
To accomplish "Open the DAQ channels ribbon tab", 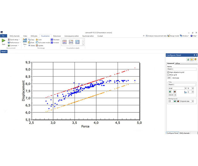I will tap(14, 36).
